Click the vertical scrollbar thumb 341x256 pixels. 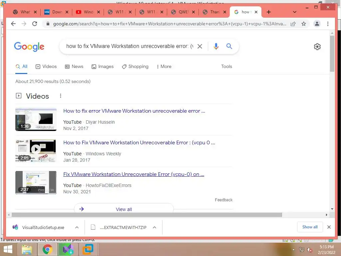[x=332, y=54]
